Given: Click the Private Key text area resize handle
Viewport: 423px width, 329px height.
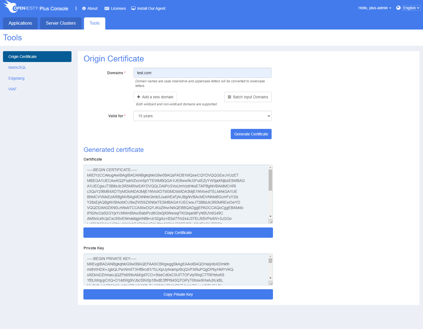Looking at the screenshot, I should (271, 283).
